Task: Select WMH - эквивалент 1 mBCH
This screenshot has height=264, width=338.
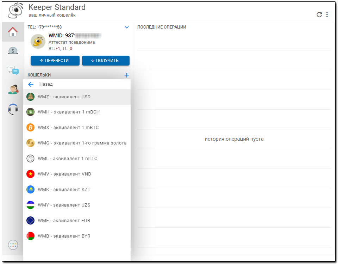Action: tap(77, 112)
